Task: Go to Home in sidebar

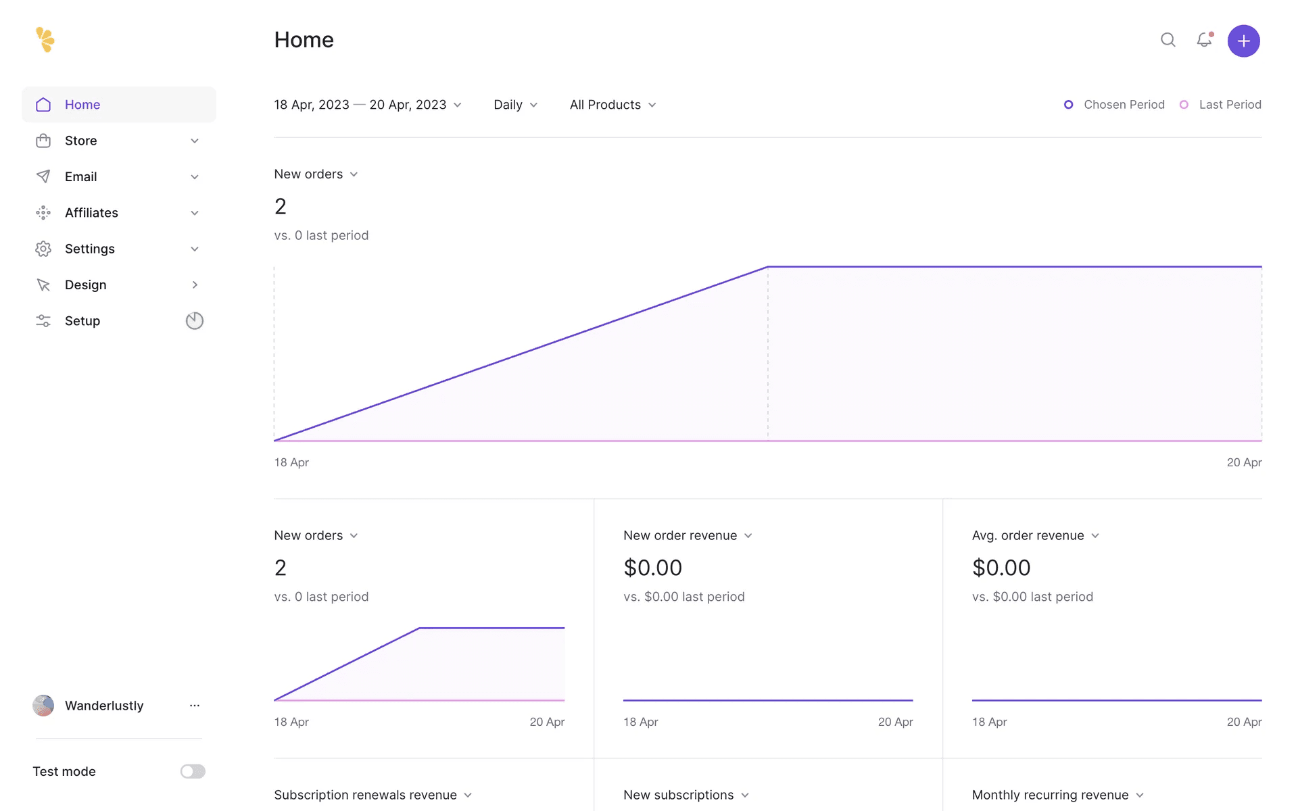Action: (x=82, y=105)
